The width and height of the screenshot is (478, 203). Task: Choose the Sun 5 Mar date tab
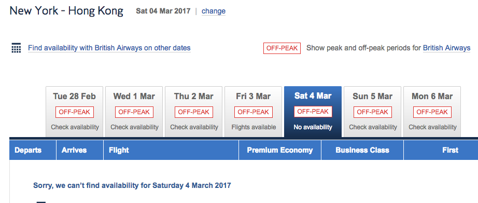[373, 112]
